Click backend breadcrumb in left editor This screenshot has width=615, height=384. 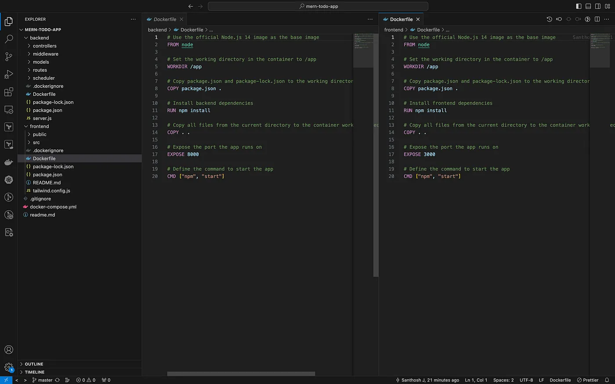[x=157, y=30]
